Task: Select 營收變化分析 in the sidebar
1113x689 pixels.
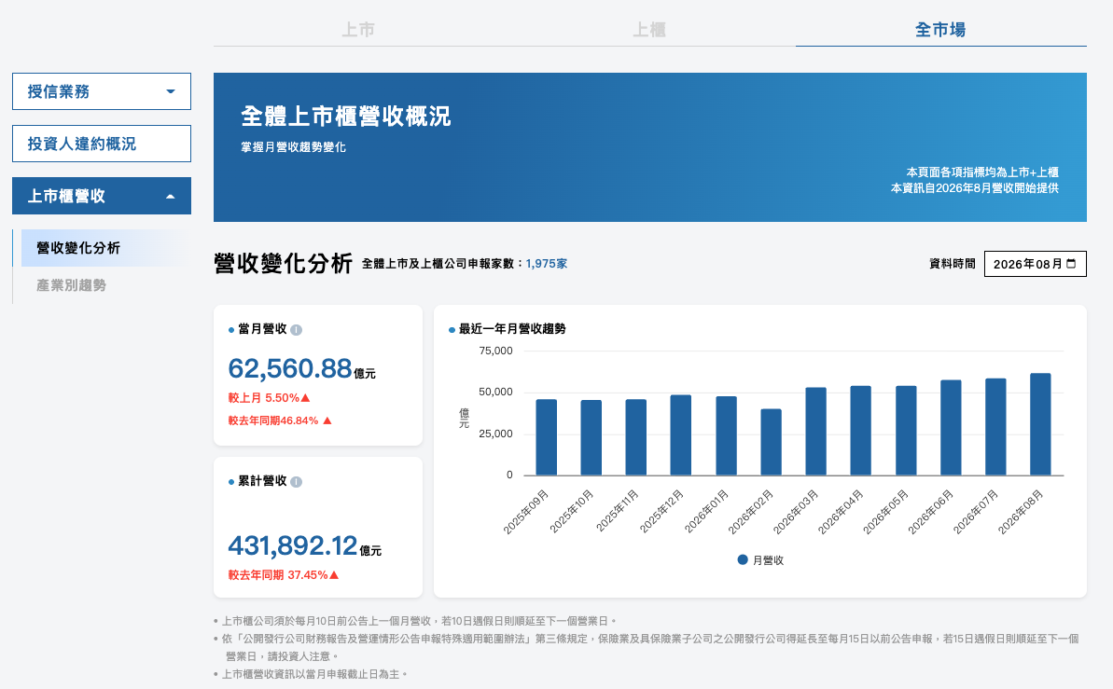Action: pos(102,248)
